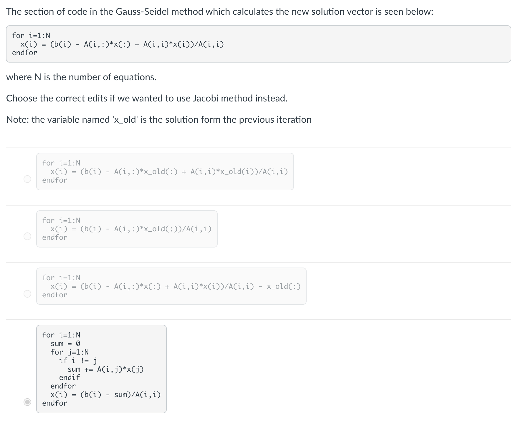Image resolution: width=516 pixels, height=423 pixels.
Task: Select the third answer subtracting x_old(:)
Action: 27,294
